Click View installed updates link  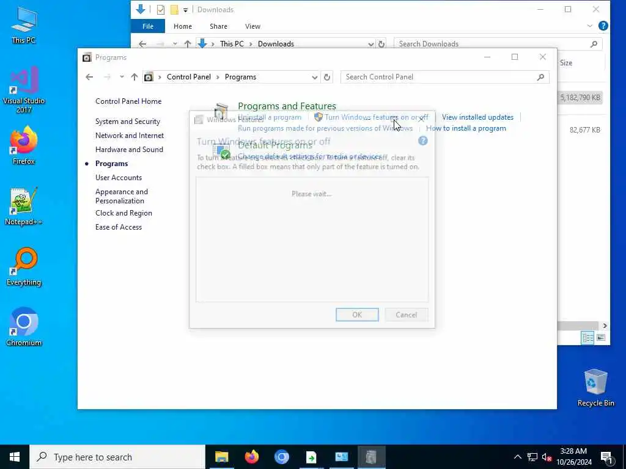click(x=477, y=117)
